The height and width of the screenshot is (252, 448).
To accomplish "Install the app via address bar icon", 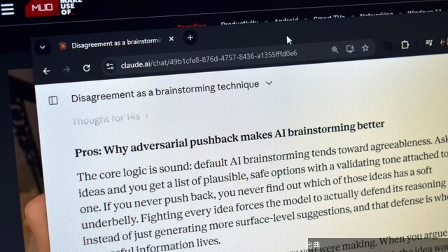I will pos(350,48).
